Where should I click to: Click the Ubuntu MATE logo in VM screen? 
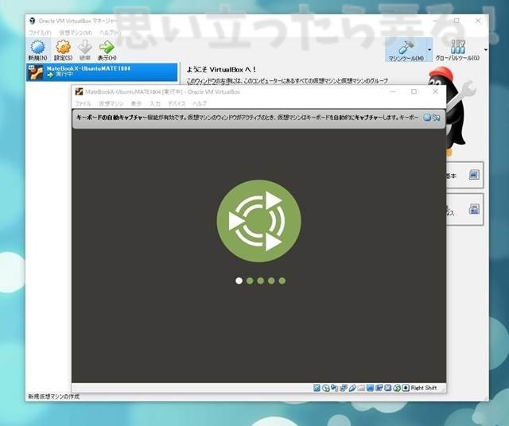[x=258, y=221]
